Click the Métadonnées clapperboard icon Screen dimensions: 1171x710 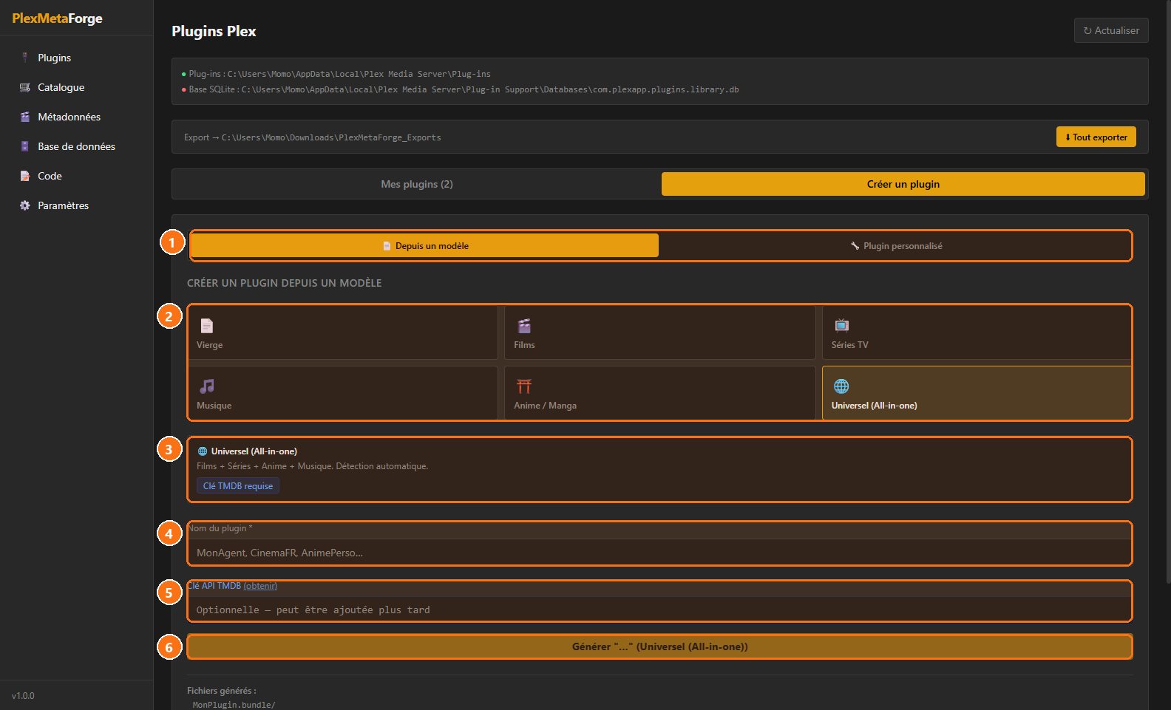(25, 117)
